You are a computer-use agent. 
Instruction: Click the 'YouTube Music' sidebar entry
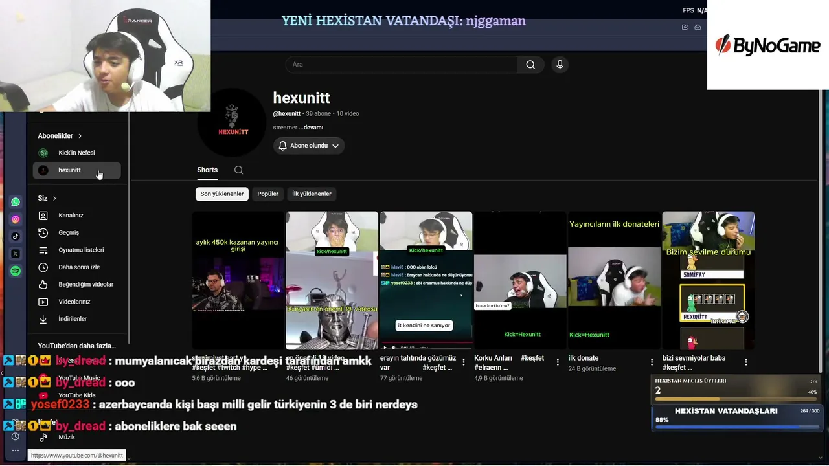point(76,378)
